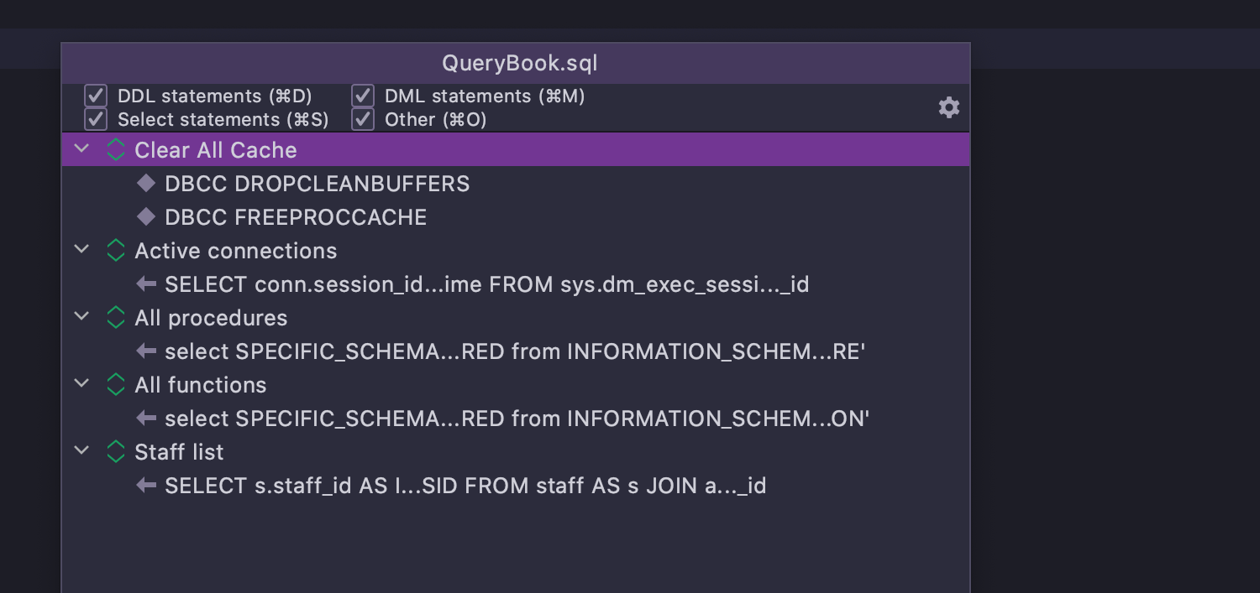This screenshot has width=1260, height=593.
Task: Select the Staff list region
Action: coord(516,452)
